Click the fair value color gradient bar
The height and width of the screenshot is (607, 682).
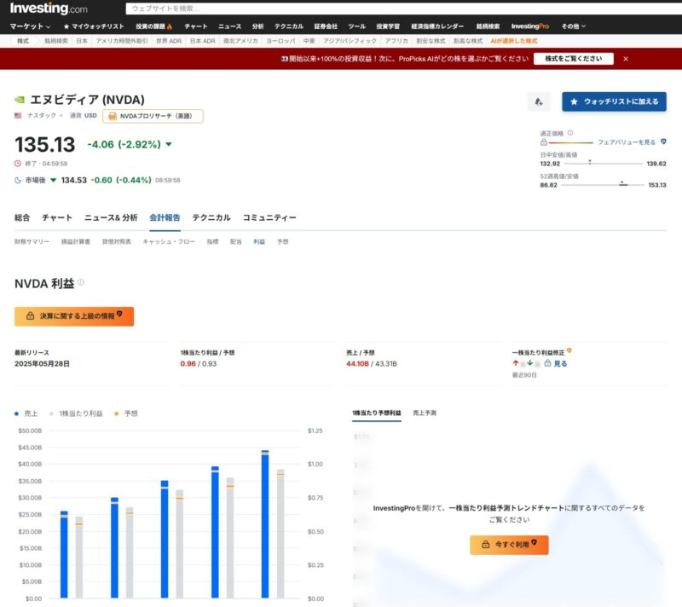point(570,142)
